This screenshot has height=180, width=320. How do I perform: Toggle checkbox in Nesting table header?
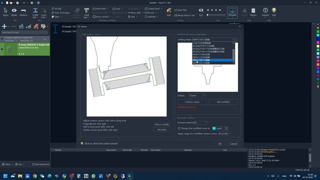point(52,150)
